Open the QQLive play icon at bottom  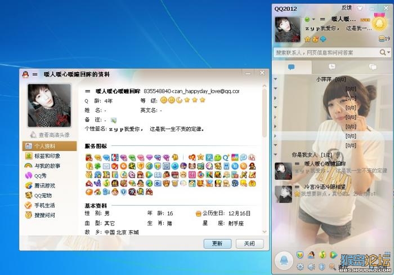coord(333,255)
